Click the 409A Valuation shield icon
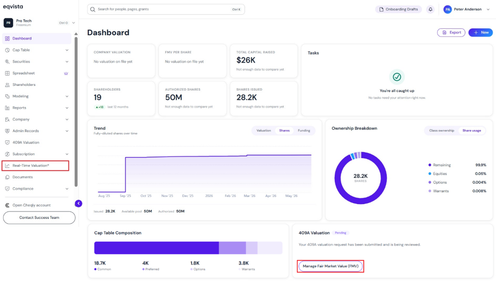Screen dimensions: 496x281 click(7, 142)
